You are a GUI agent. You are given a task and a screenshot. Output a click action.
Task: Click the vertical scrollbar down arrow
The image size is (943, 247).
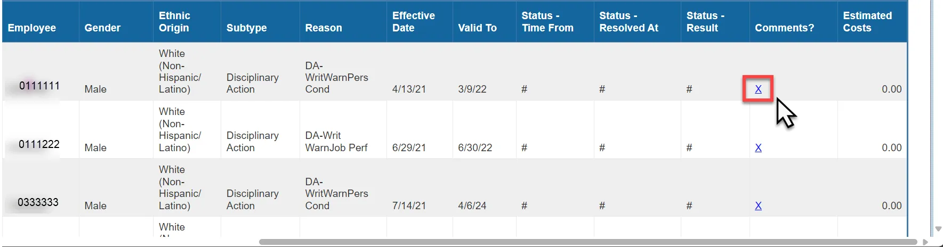point(938,229)
